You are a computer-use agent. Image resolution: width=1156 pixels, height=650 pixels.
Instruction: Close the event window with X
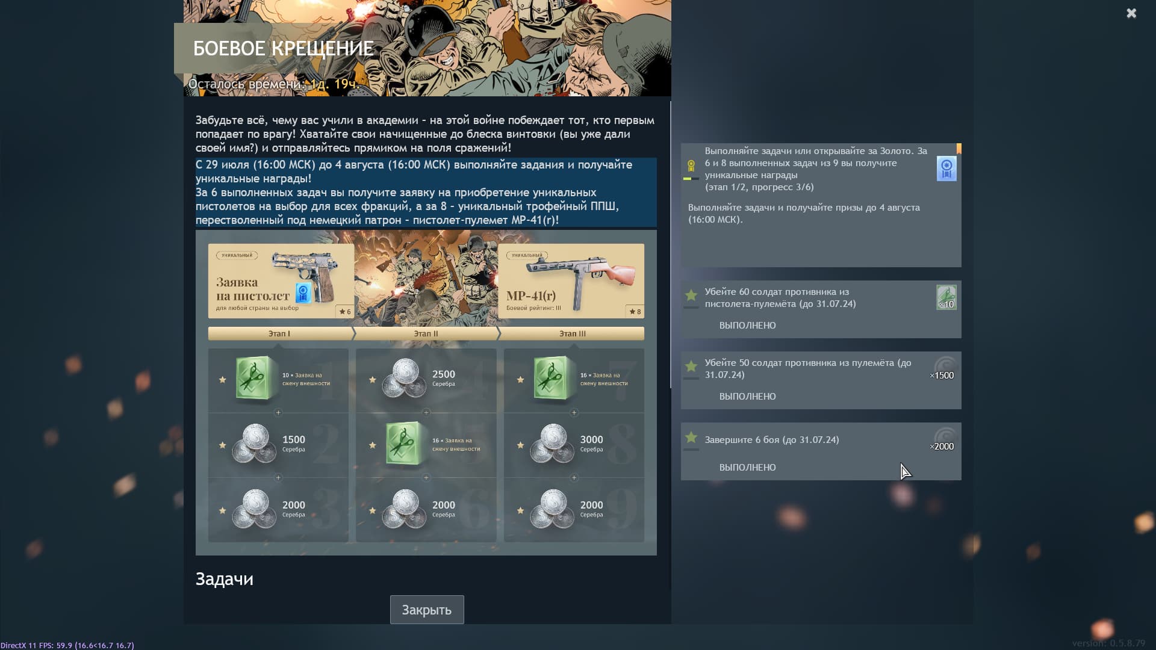pos(1131,13)
